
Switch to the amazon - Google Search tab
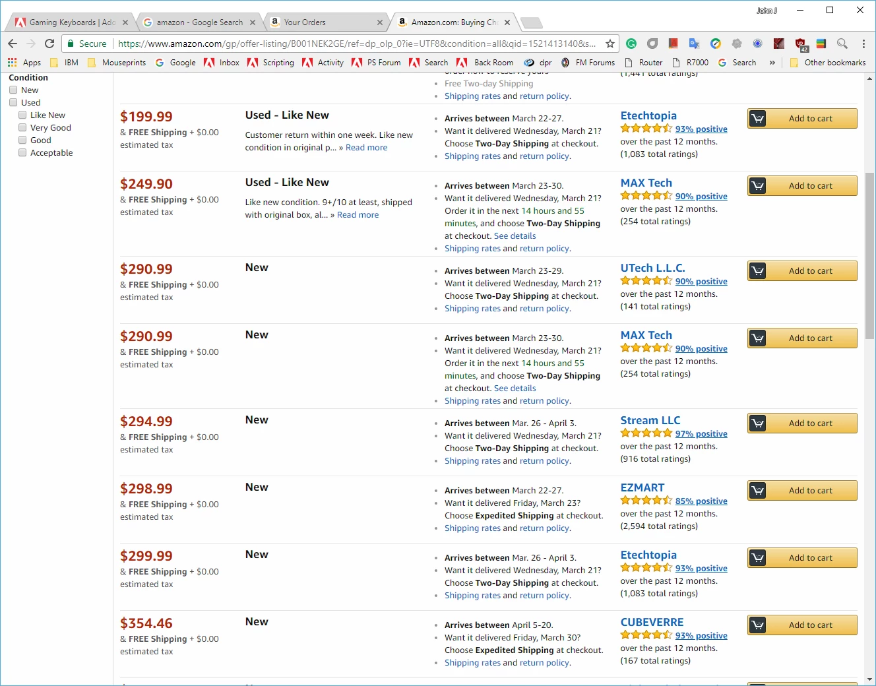199,22
